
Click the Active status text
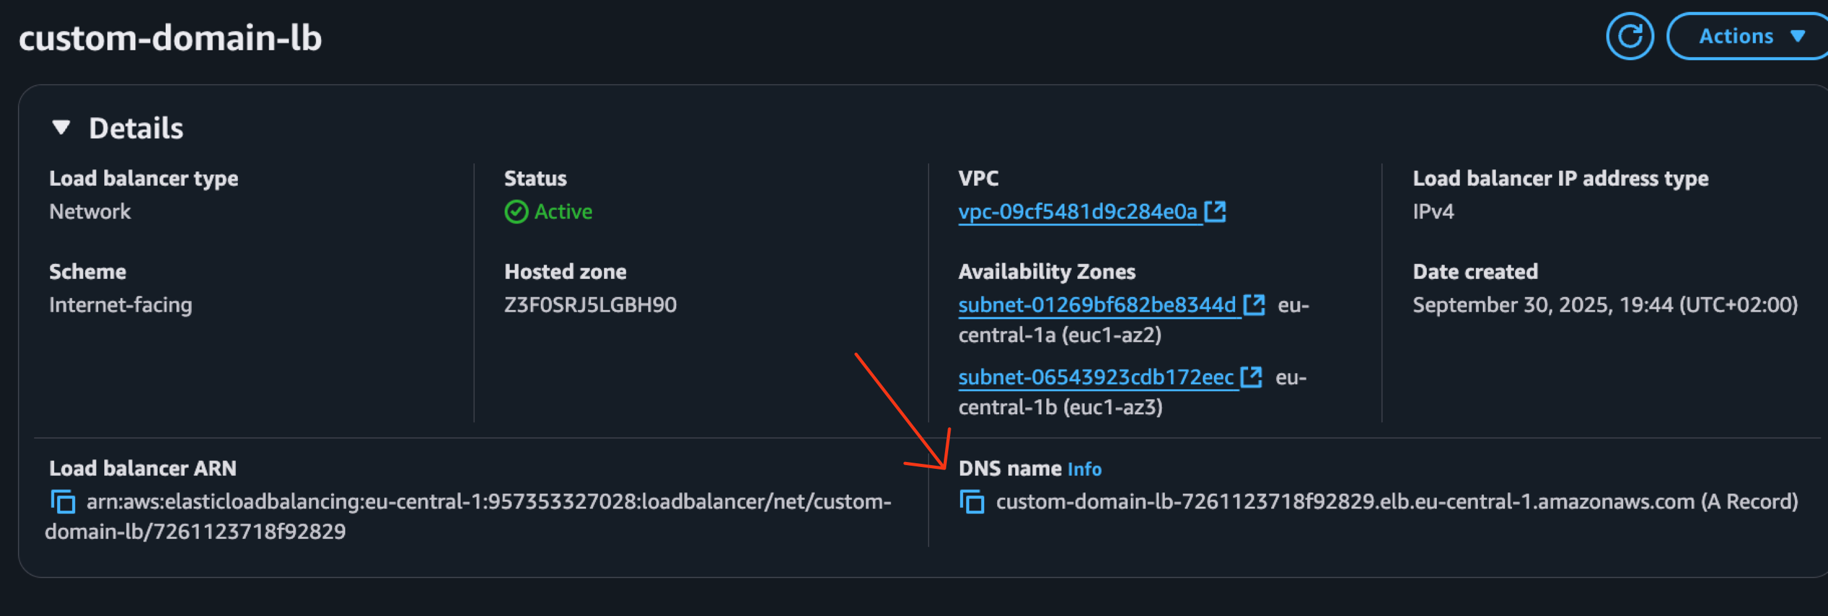click(563, 211)
